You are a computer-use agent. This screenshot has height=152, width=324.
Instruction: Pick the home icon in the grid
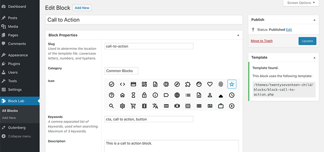point(122,95)
